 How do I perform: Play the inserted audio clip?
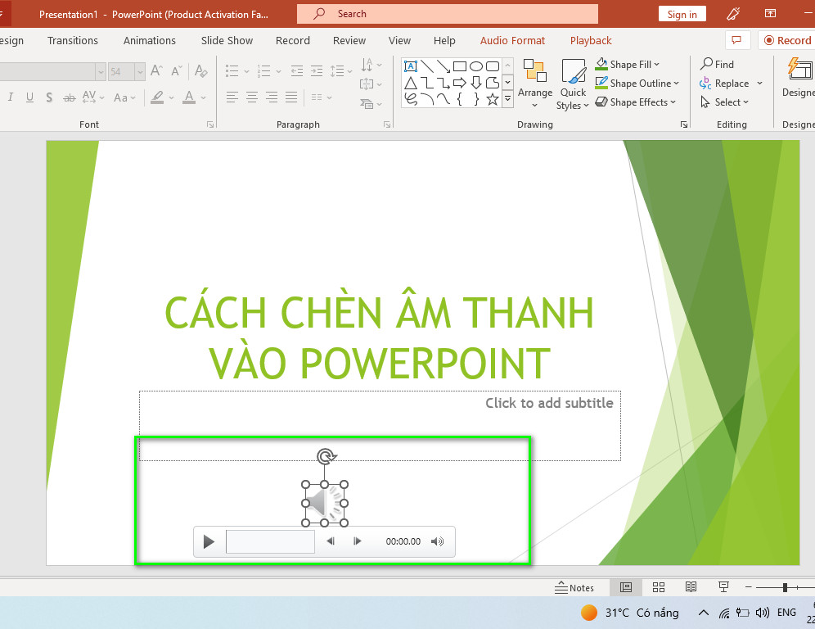click(209, 541)
